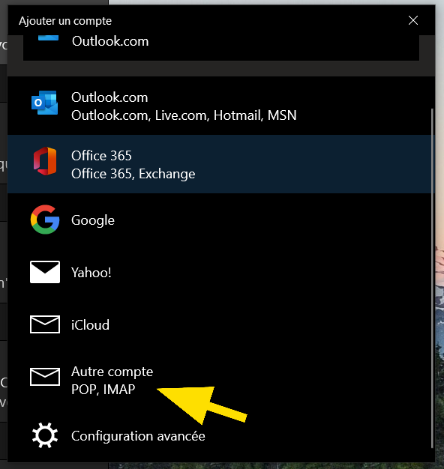The image size is (444, 469).
Task: Select Office 365, Exchange account option
Action: coord(221,164)
